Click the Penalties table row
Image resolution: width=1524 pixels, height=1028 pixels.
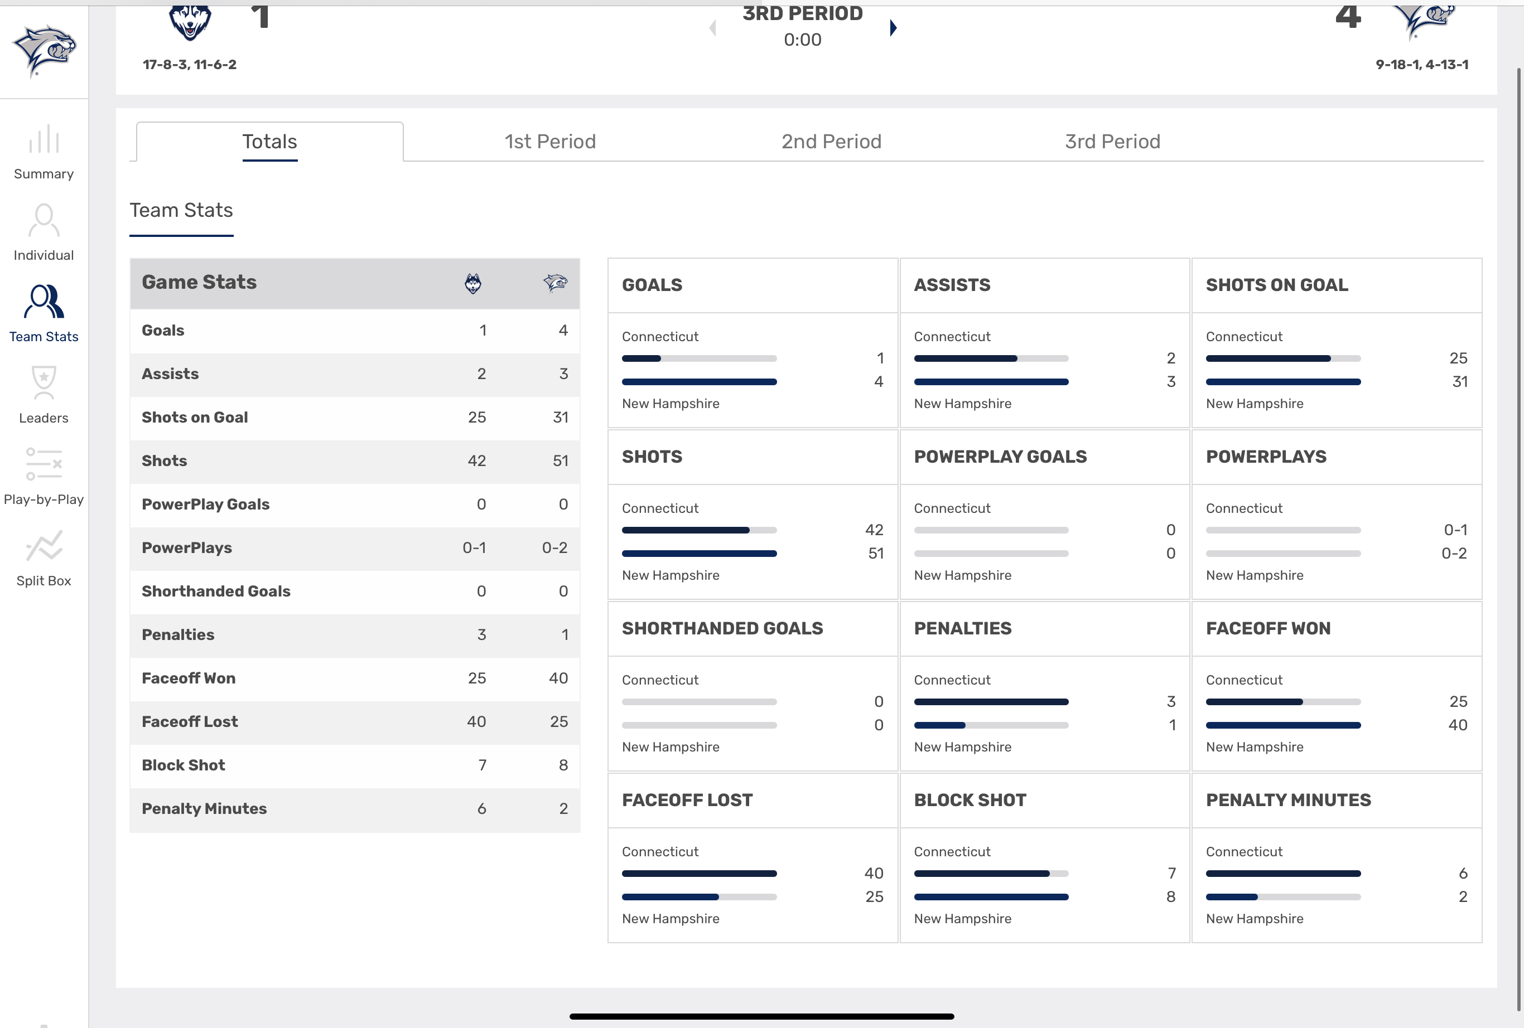tap(355, 635)
